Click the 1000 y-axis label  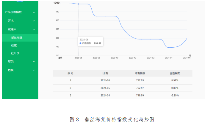point(56,3)
